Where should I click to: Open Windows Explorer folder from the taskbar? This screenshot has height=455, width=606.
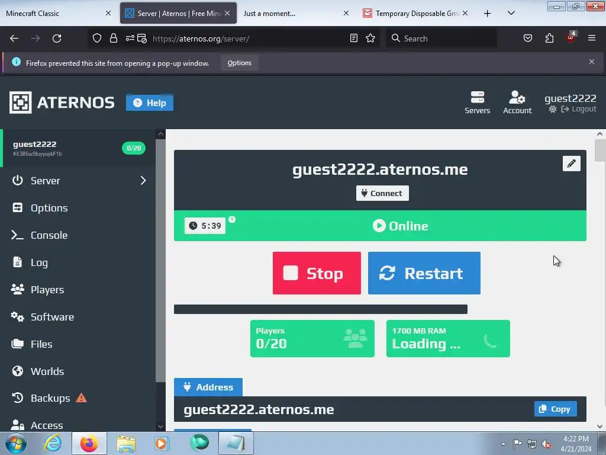pyautogui.click(x=126, y=443)
